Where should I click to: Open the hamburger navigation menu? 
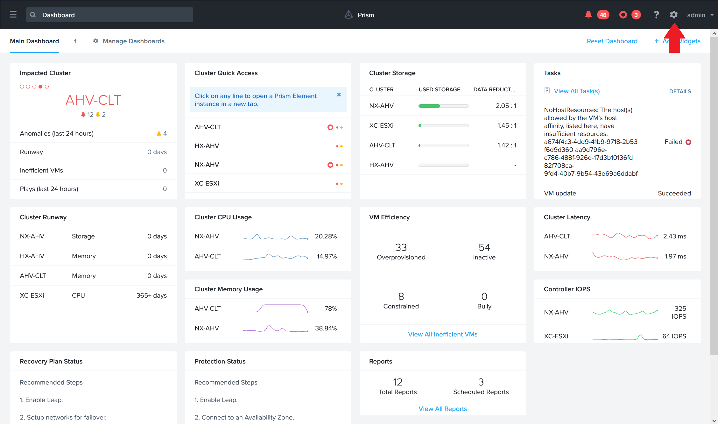click(13, 15)
